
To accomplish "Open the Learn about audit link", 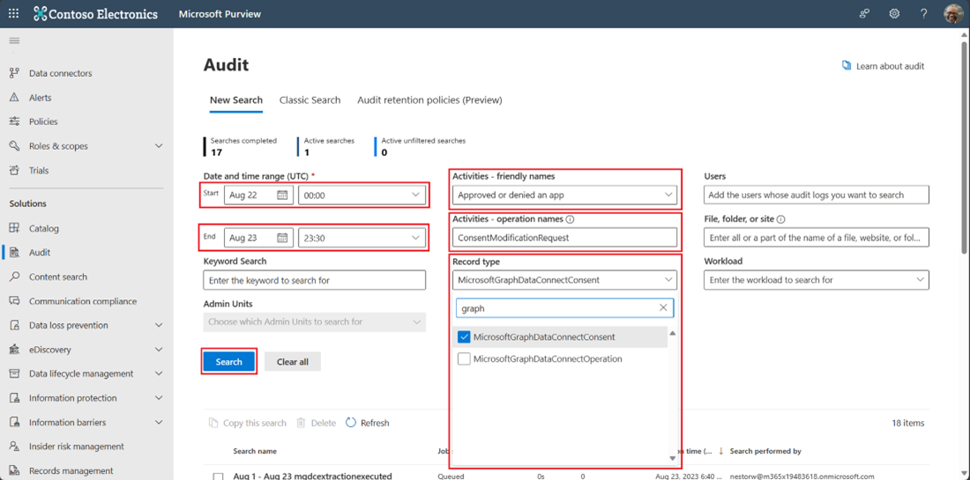I will (883, 66).
